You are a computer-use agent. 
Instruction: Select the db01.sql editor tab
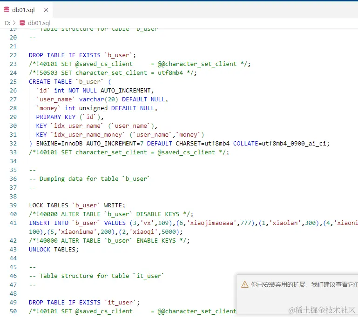pos(26,10)
